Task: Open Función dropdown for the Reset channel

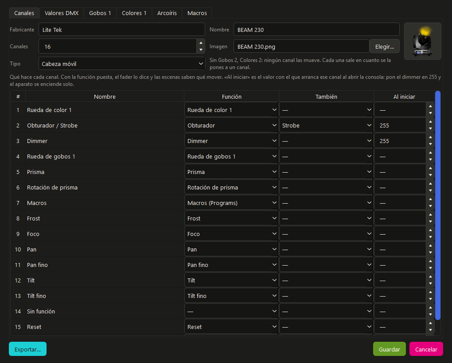Action: coord(231,327)
